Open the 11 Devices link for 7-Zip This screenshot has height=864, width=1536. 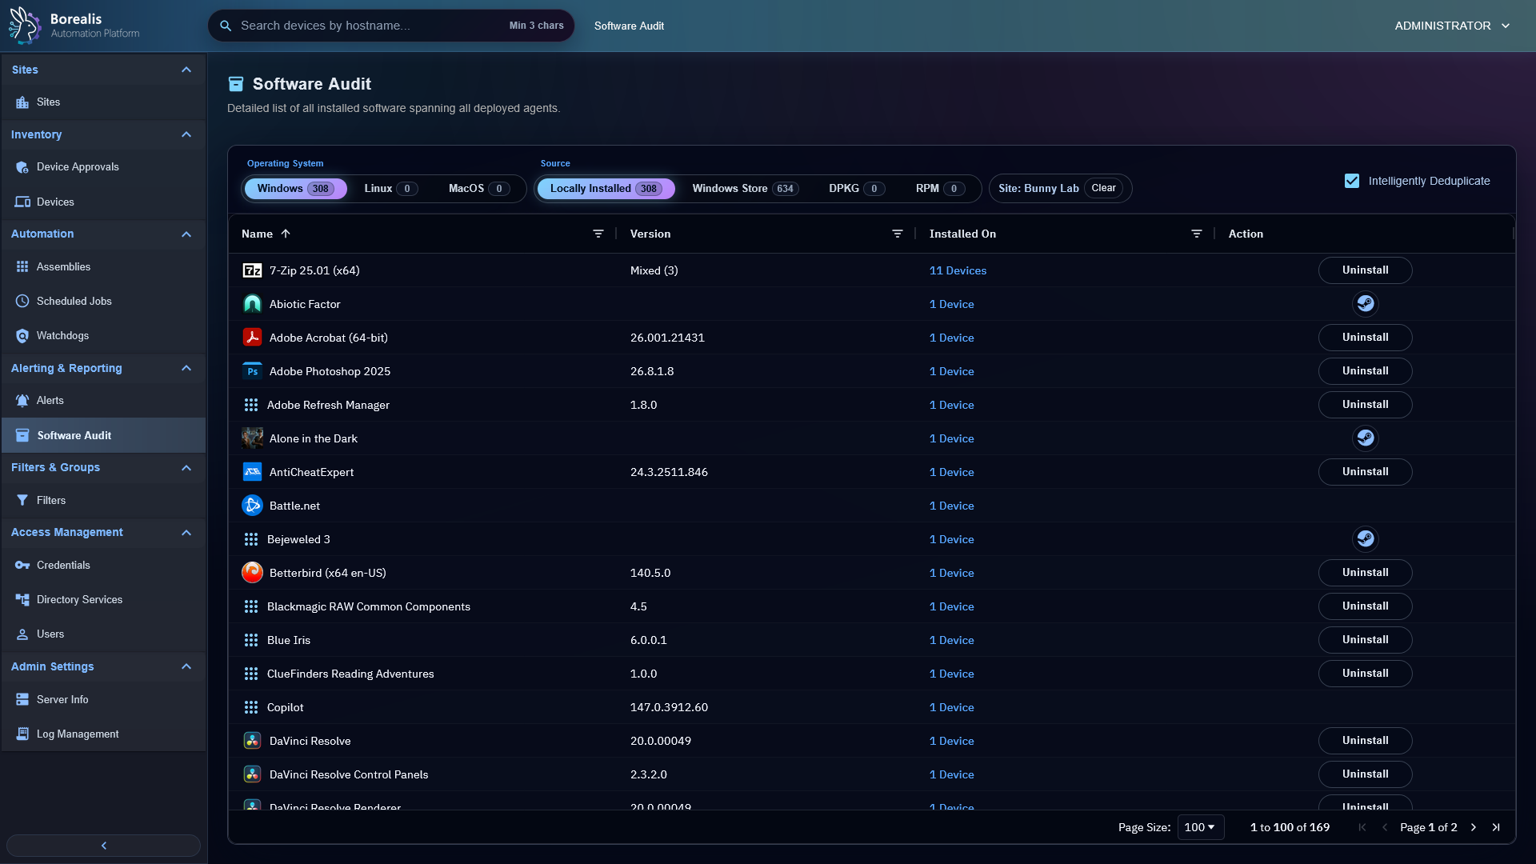[958, 270]
